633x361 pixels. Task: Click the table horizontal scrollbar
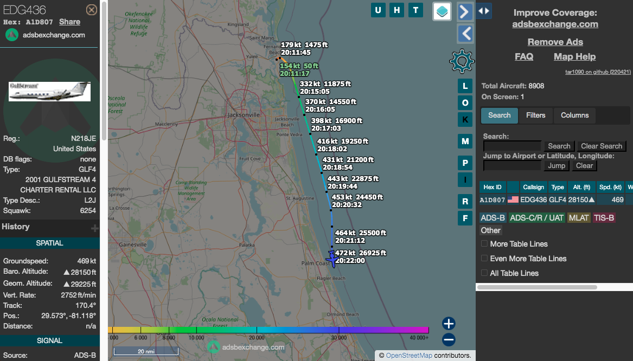point(537,287)
